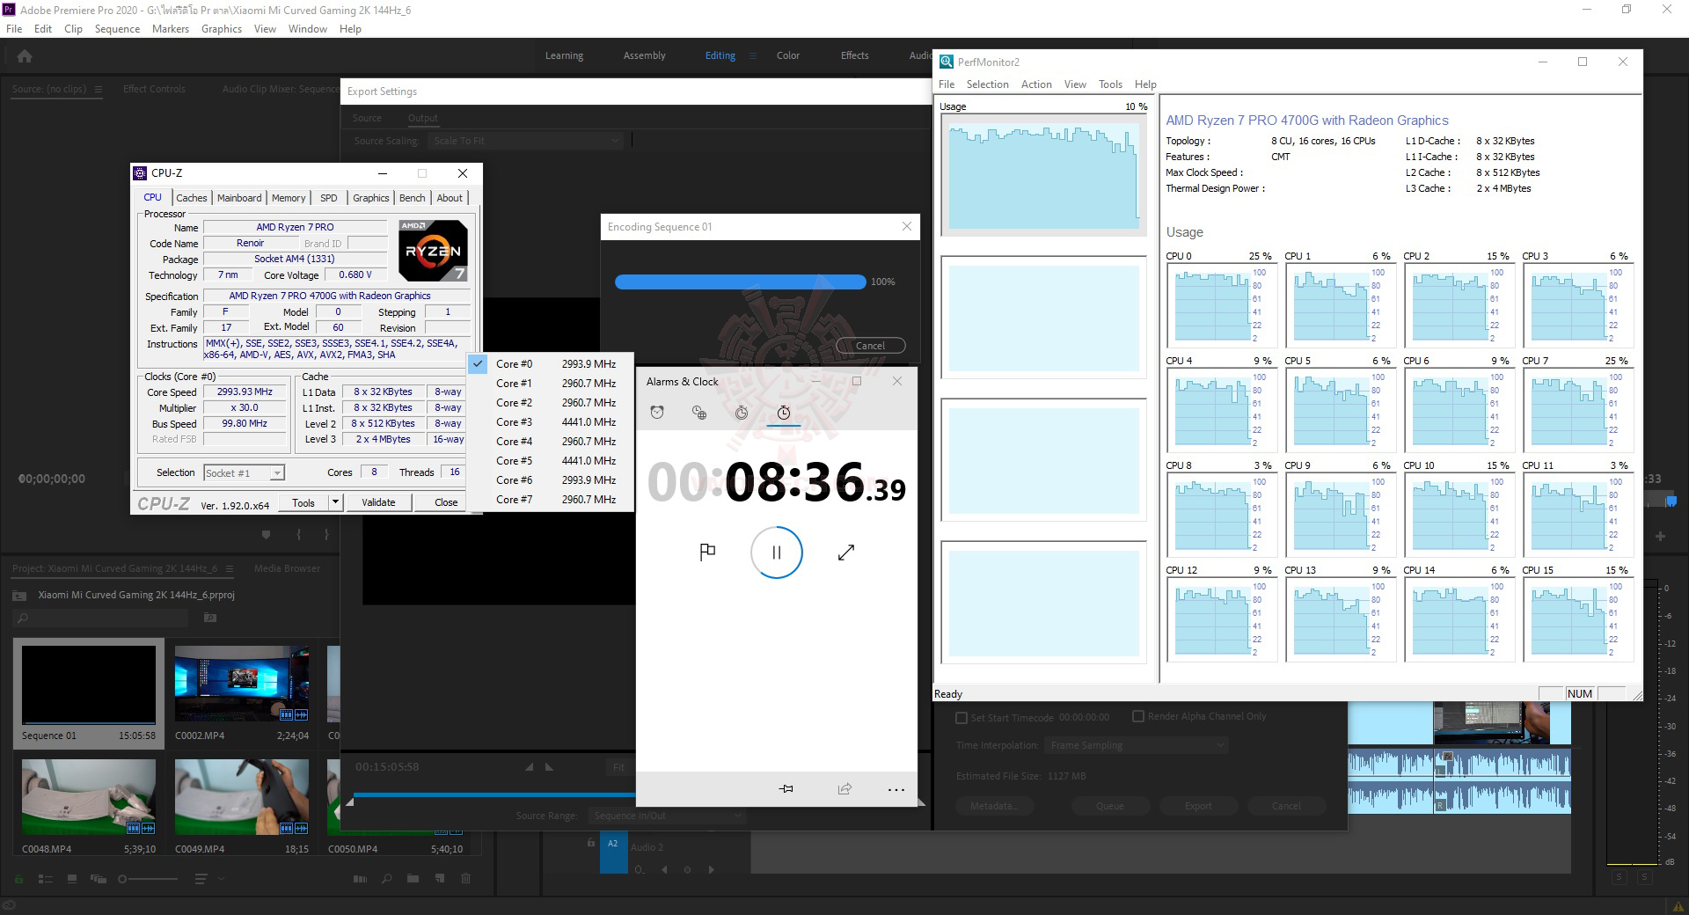Select the Sequence 01 thumbnail
The height and width of the screenshot is (915, 1689).
[x=89, y=684]
